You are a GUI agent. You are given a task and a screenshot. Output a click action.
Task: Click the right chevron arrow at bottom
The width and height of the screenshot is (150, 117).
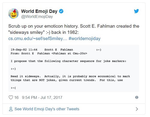[137, 109]
